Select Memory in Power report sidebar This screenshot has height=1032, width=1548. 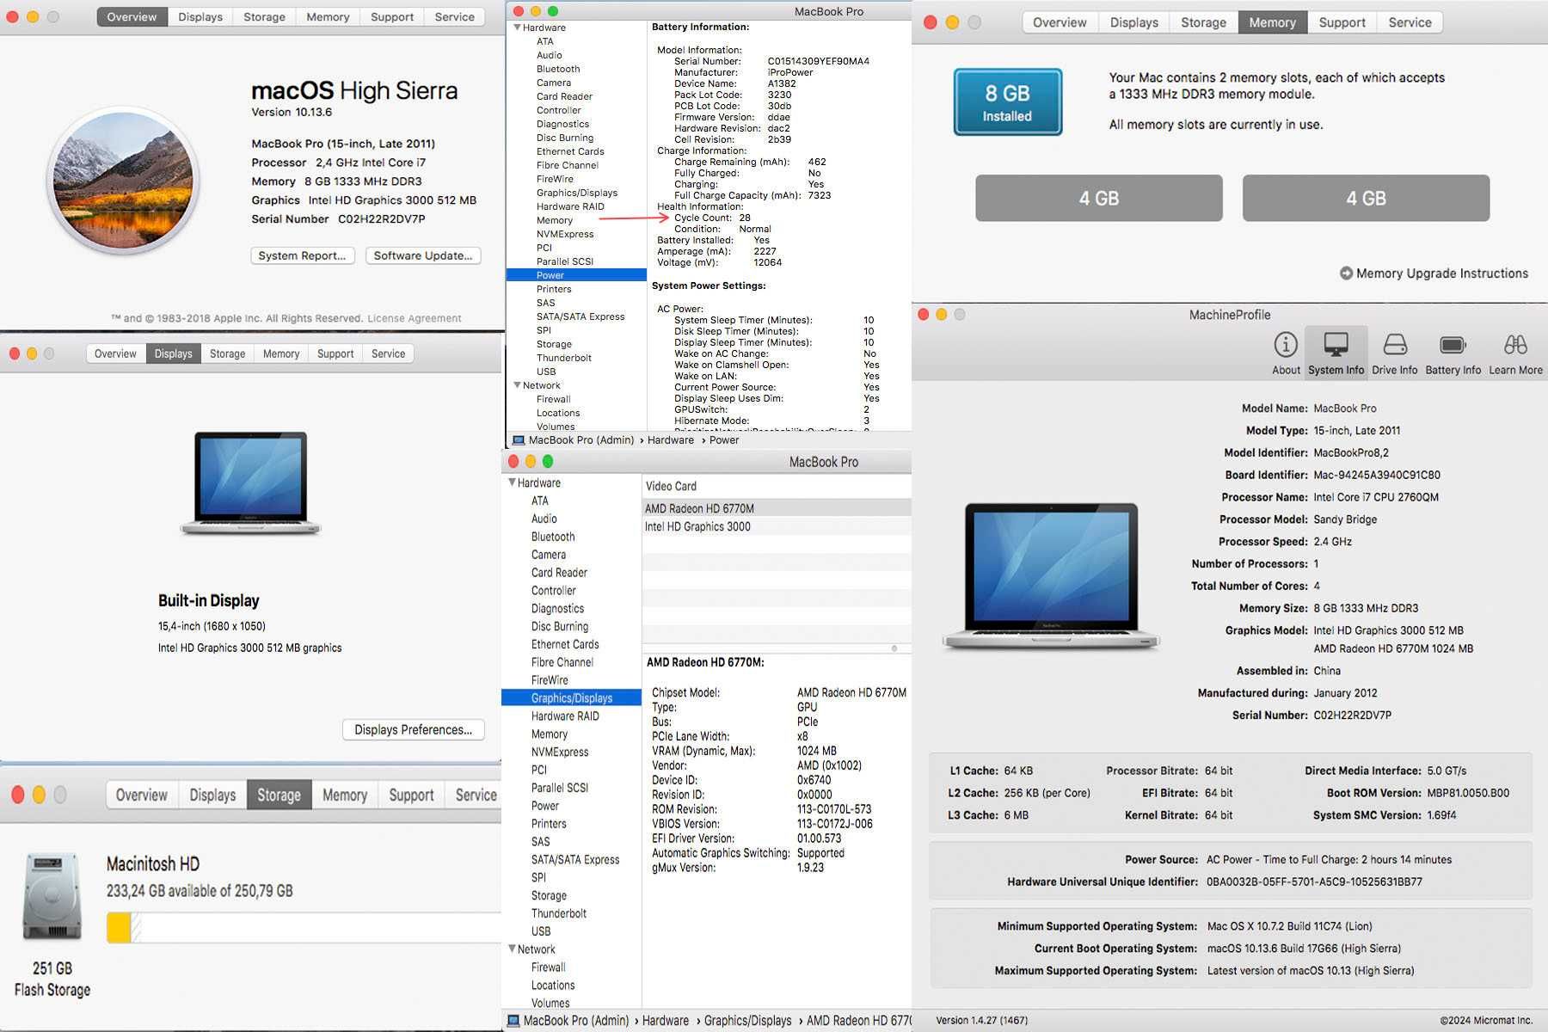[x=554, y=220]
